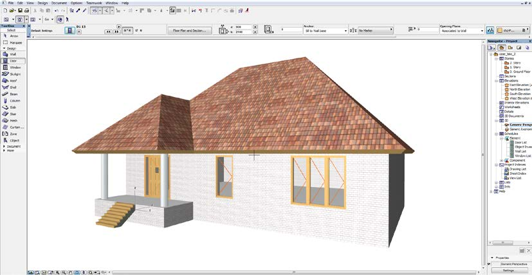Viewport: 532px width, 275px height.
Task: Open the 'No Marker' dropdown
Action: 376,30
